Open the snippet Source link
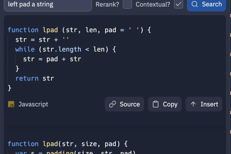The height and width of the screenshot is (154, 231). (x=124, y=104)
